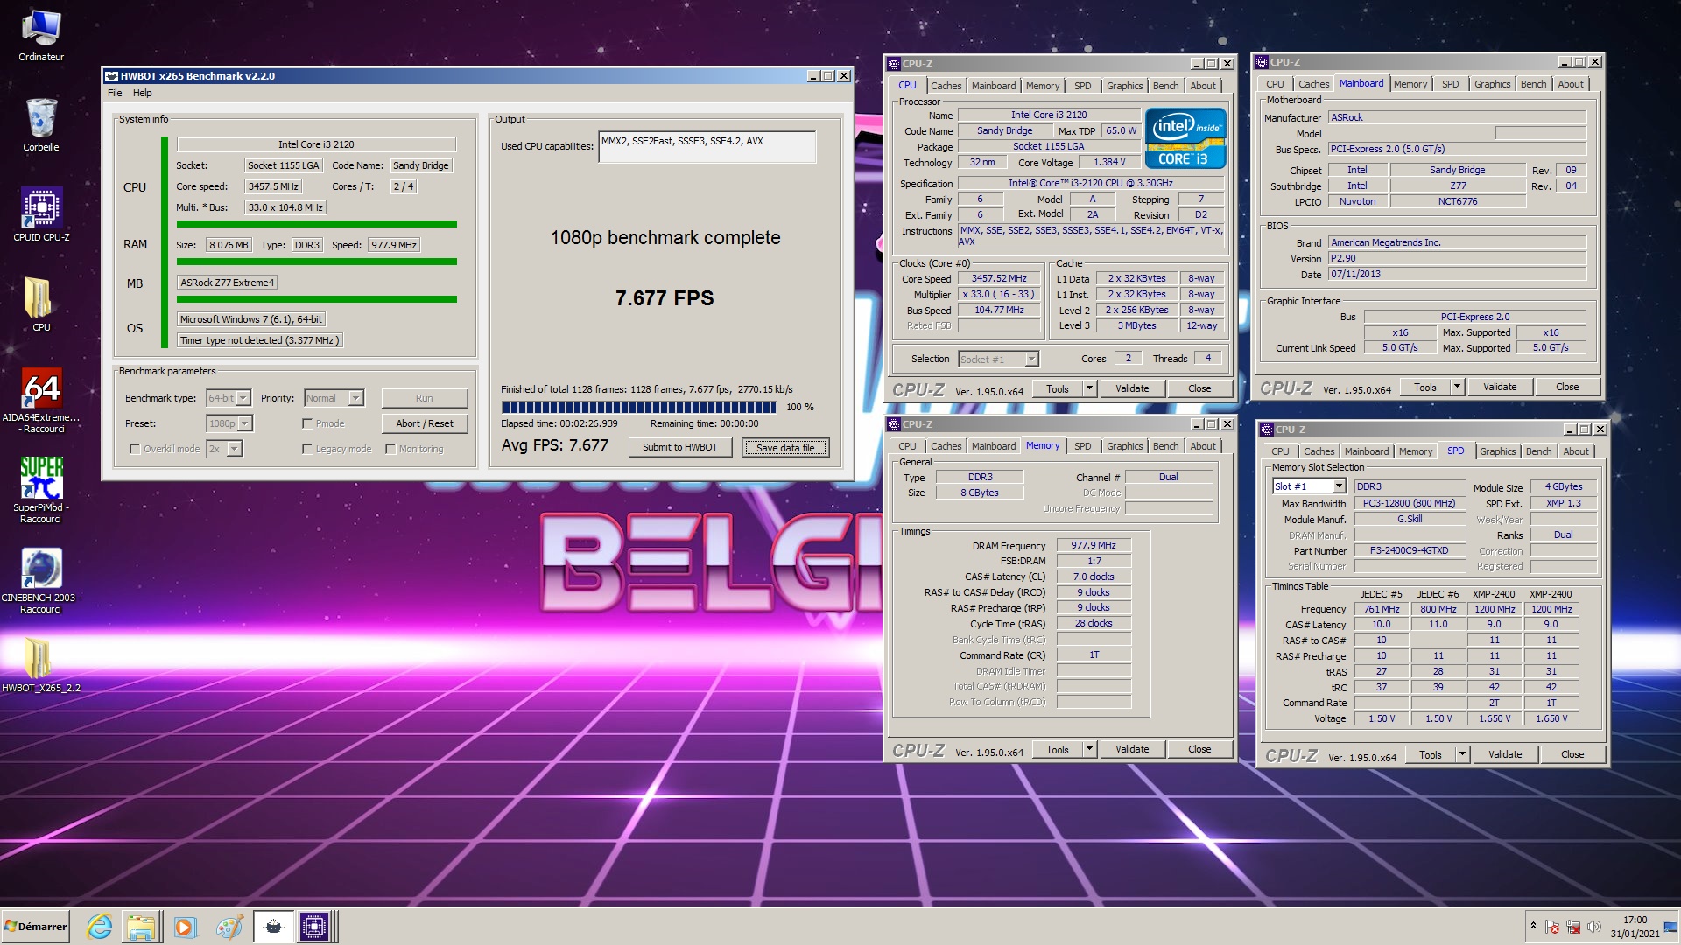Click the CPU-Z SPD window title icon
1681x945 pixels.
[1267, 430]
